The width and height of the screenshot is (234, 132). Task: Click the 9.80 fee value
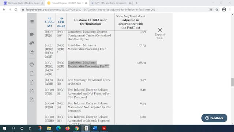point(143,117)
